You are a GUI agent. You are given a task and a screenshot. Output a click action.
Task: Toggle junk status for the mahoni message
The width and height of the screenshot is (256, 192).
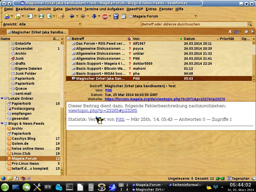pyautogui.click(x=130, y=68)
